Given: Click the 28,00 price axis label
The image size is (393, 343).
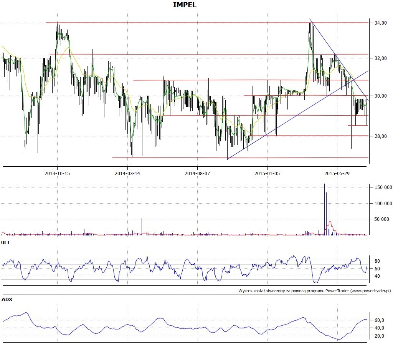Looking at the screenshot, I should coord(380,136).
